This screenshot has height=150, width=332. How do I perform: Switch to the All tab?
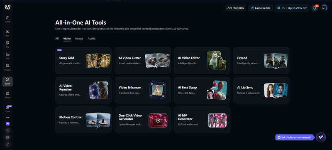(x=57, y=39)
